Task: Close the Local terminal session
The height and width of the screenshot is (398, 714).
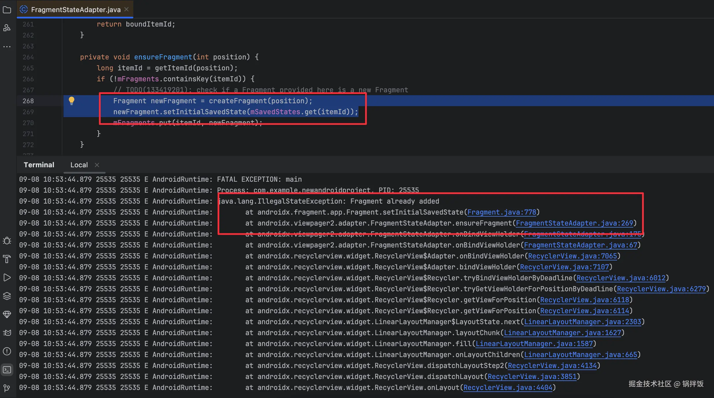Action: tap(97, 165)
